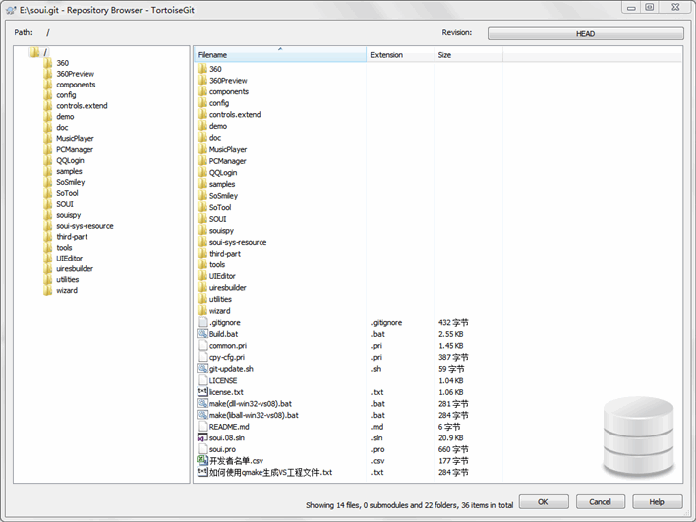
Task: Select PCManager in the folder tree
Action: coord(75,149)
